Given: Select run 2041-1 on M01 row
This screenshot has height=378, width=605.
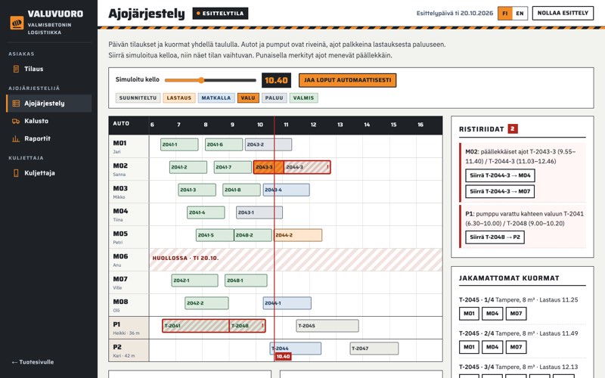Looking at the screenshot, I should (179, 144).
